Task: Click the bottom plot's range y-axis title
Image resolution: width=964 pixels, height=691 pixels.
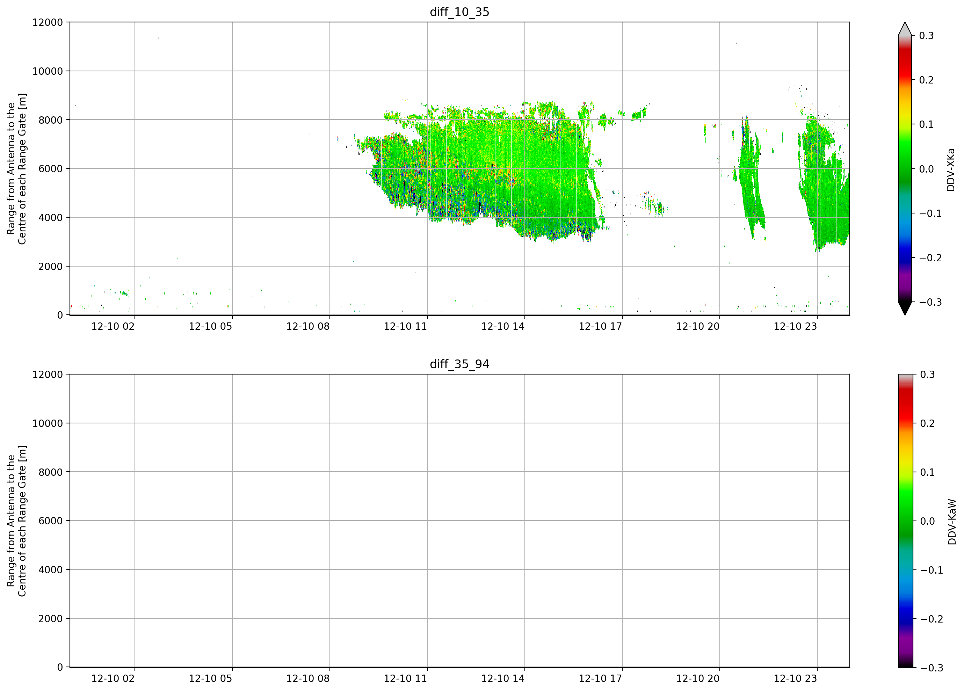Action: click(16, 521)
